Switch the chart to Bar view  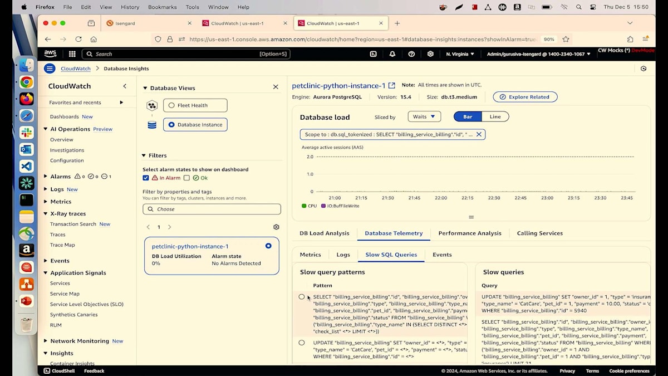[x=468, y=116]
